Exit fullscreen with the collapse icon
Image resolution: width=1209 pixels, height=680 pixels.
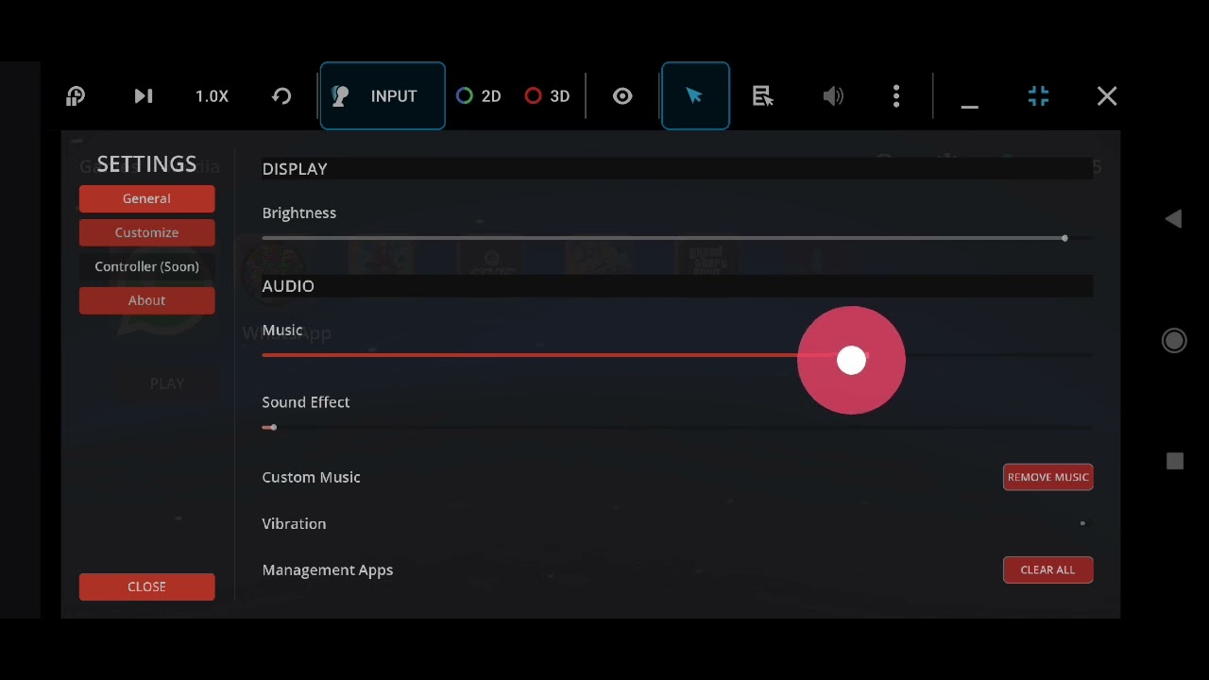(x=1038, y=96)
